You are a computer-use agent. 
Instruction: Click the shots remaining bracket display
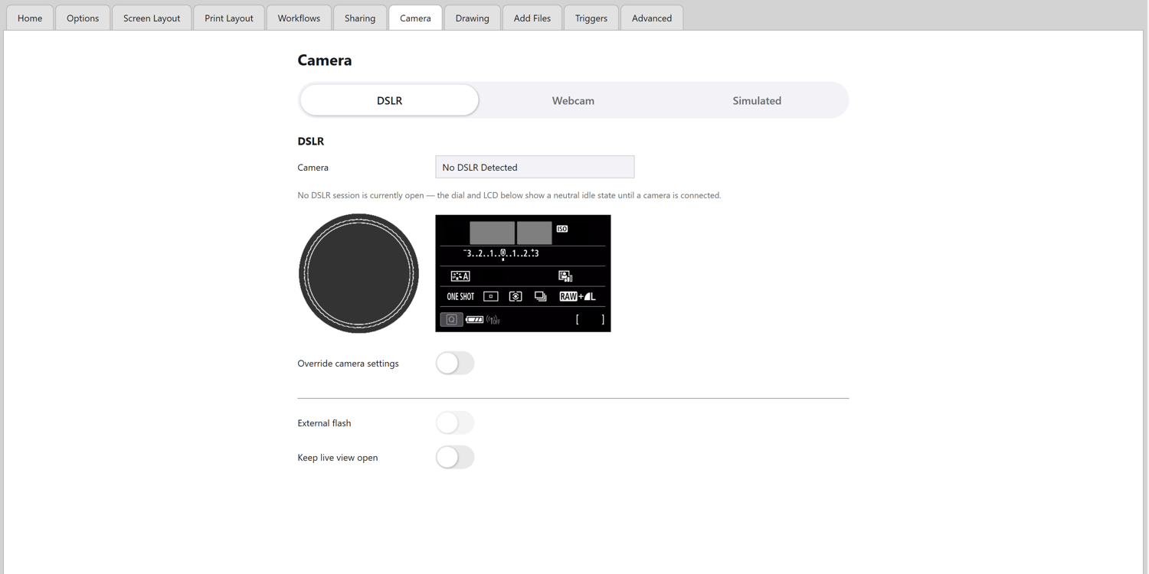(590, 320)
